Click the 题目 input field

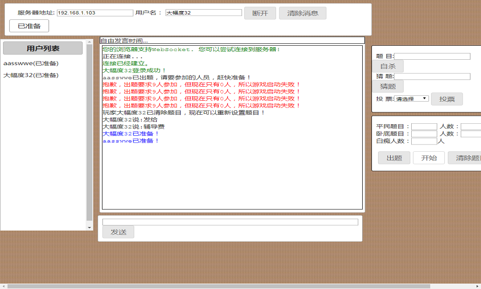point(432,56)
